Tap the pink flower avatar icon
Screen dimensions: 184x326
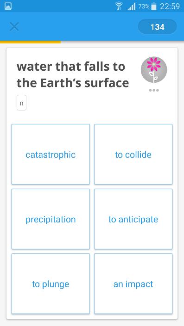(x=154, y=70)
